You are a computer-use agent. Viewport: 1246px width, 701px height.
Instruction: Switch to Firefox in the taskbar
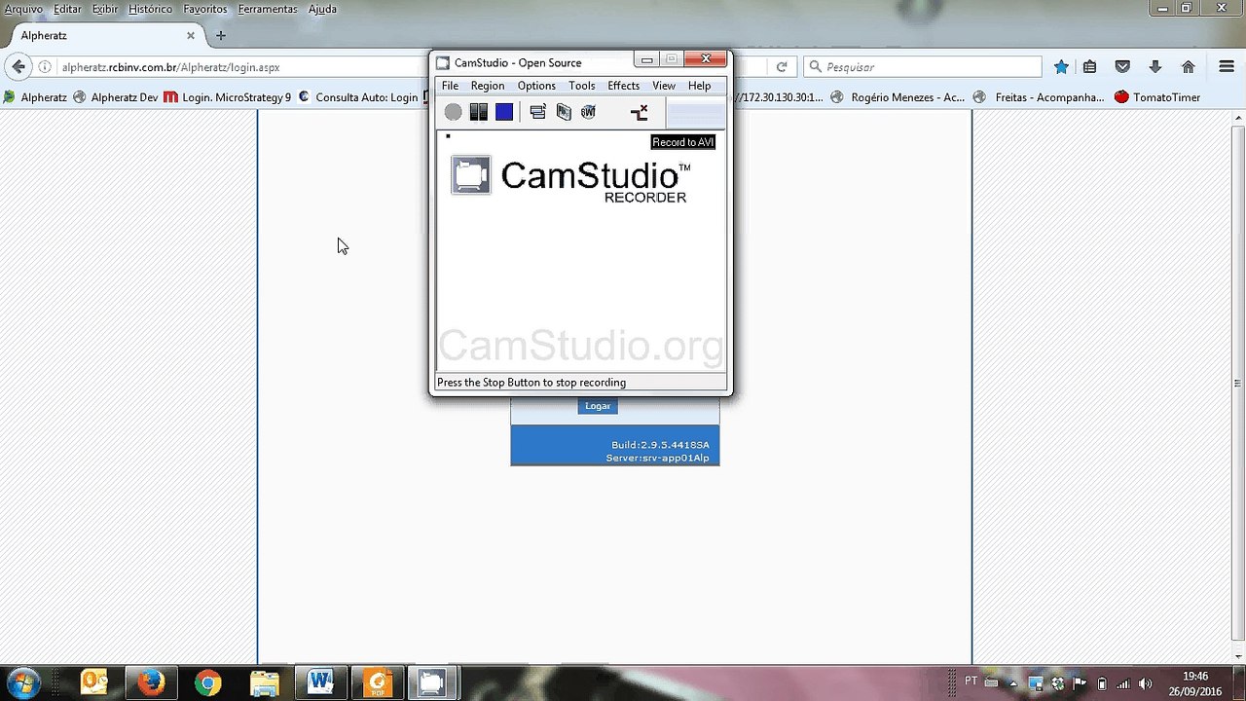pyautogui.click(x=151, y=683)
